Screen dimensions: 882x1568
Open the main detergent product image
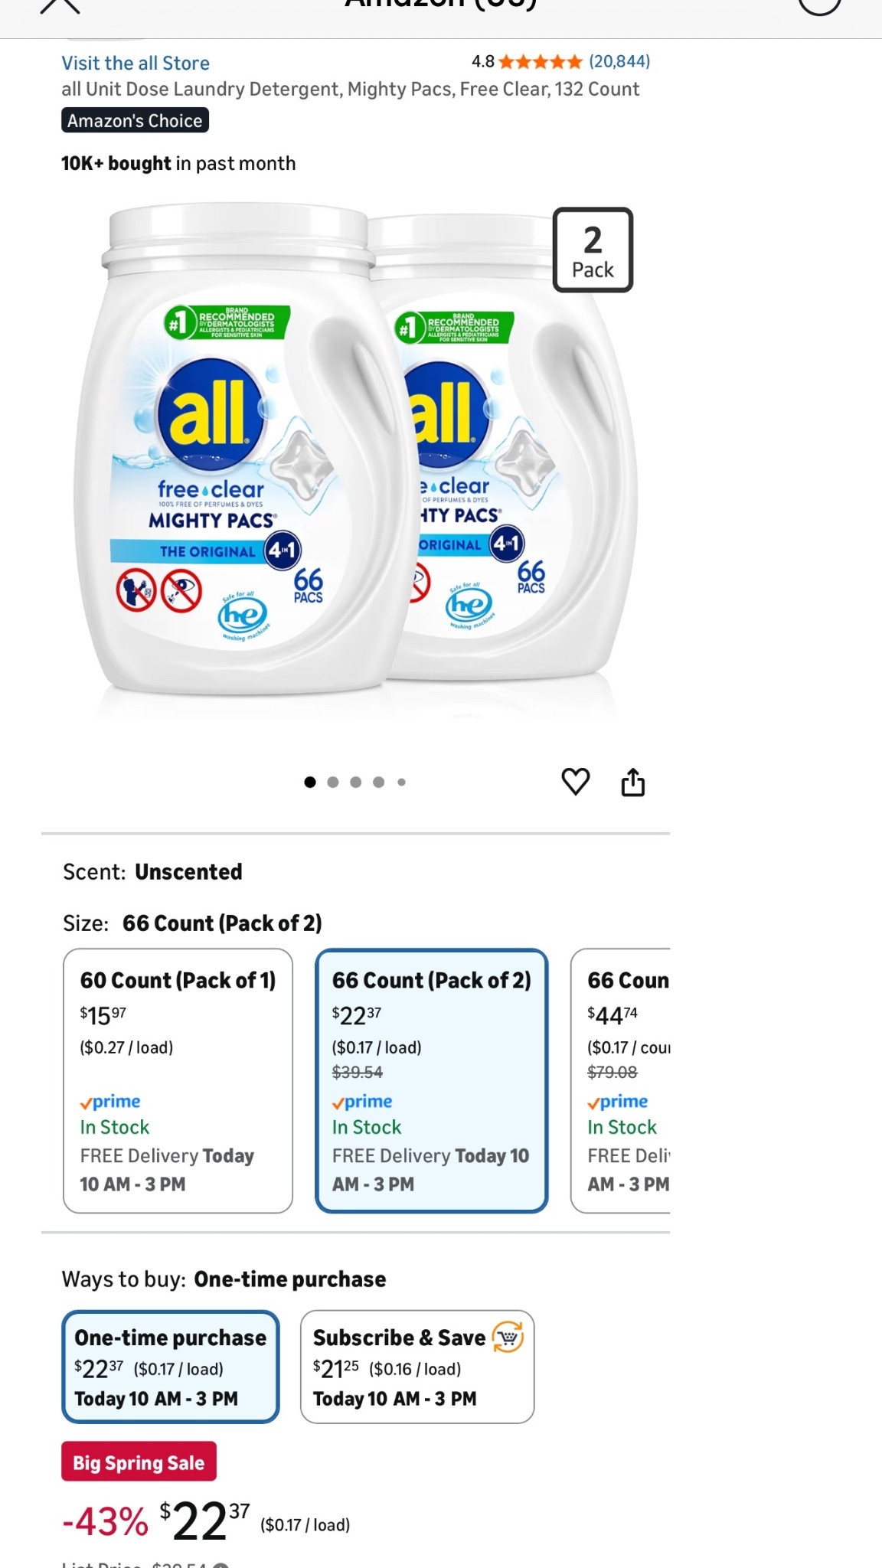tap(360, 459)
